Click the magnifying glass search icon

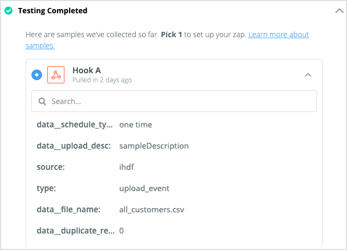pos(42,101)
